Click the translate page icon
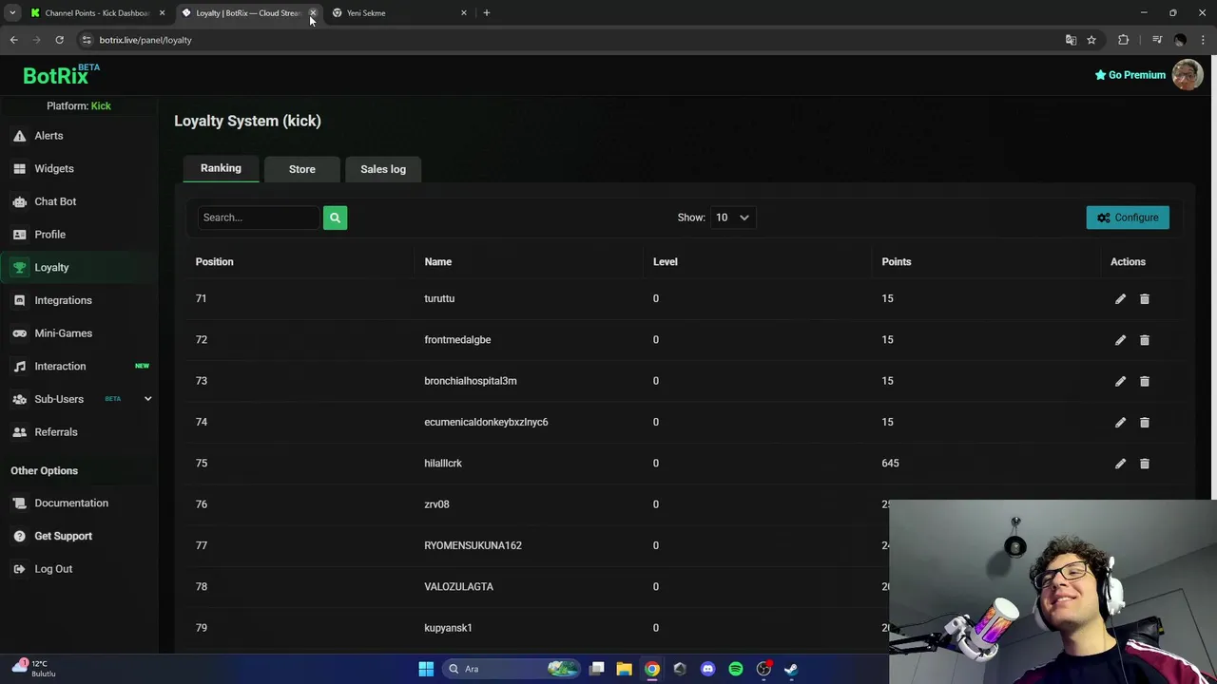Viewport: 1217px width, 684px height. tap(1071, 40)
